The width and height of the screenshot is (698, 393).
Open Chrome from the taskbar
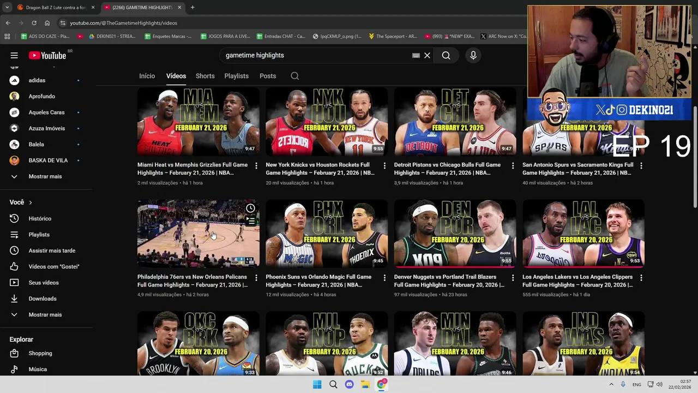click(381, 384)
